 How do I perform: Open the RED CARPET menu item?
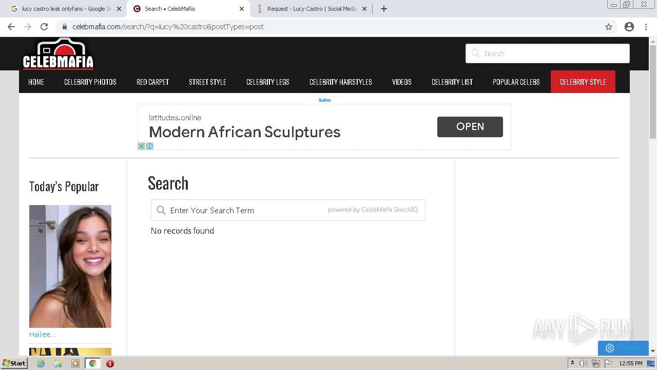click(x=152, y=82)
